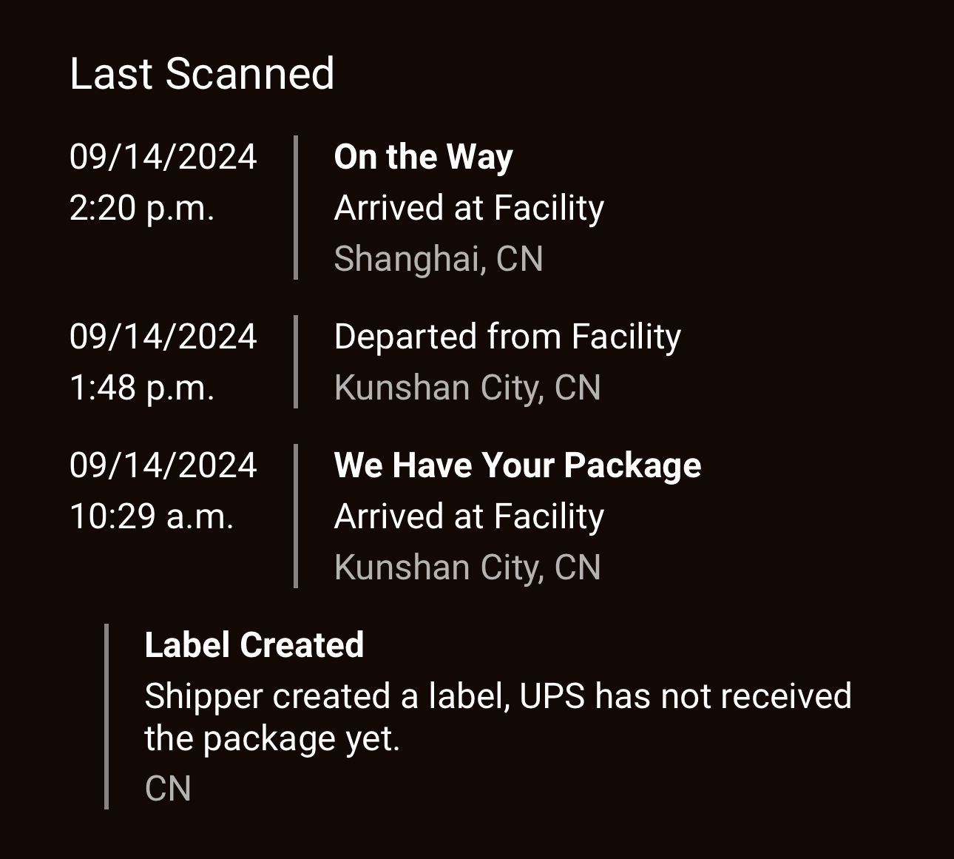This screenshot has width=954, height=859.
Task: Click the Shipper created a label description
Action: [498, 717]
